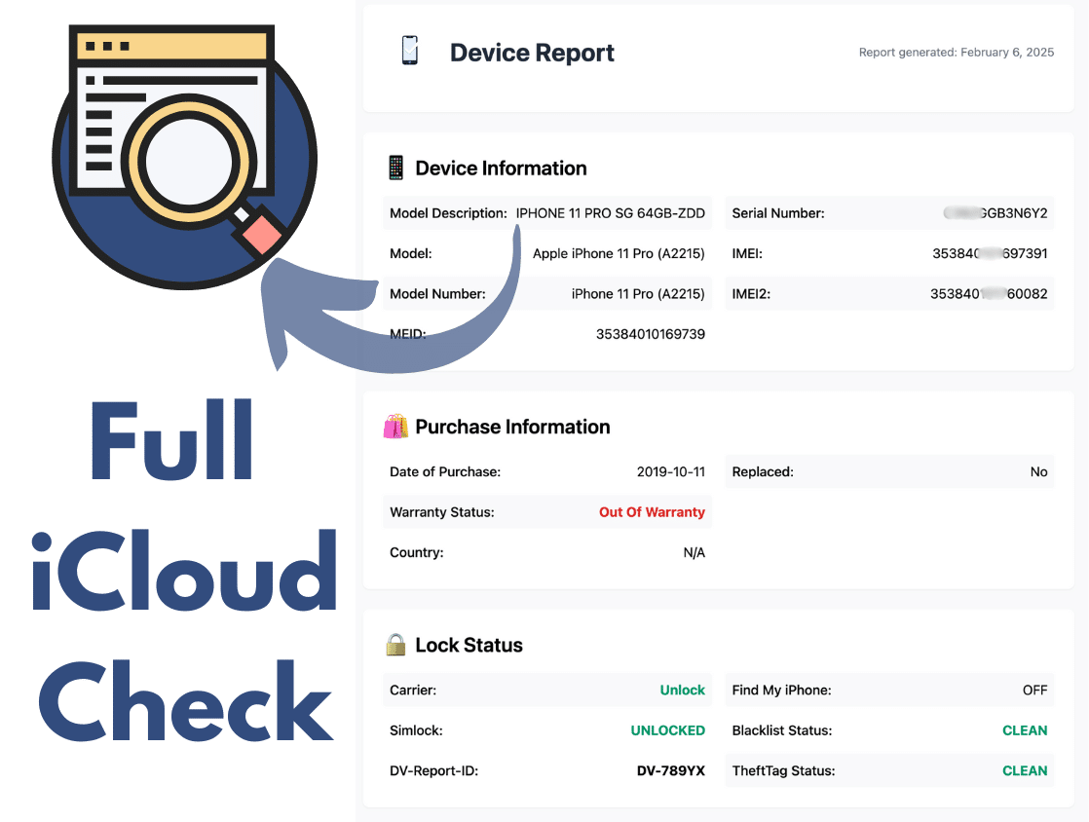Click the green Carrier 'Unlock' value
Viewport: 1089px width, 822px height.
(682, 690)
